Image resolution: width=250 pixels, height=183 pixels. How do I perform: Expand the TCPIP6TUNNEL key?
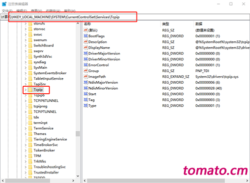click(x=25, y=101)
